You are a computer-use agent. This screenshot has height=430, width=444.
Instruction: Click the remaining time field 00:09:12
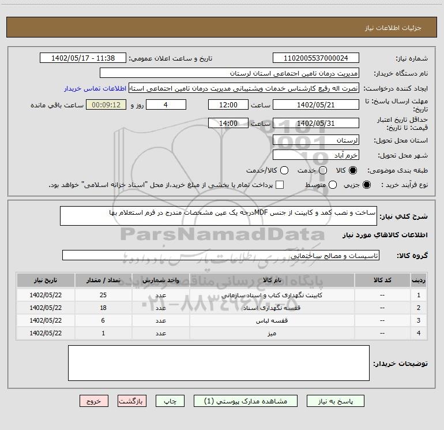point(106,104)
